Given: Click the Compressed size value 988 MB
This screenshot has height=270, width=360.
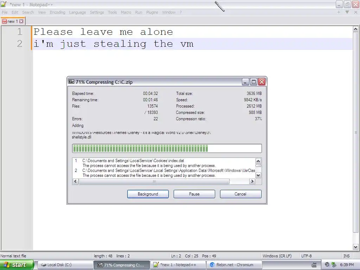Looking at the screenshot, I should click(255, 112).
